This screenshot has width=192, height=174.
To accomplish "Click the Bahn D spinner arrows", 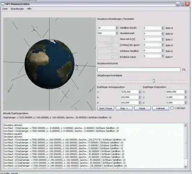I will [x=163, y=45].
